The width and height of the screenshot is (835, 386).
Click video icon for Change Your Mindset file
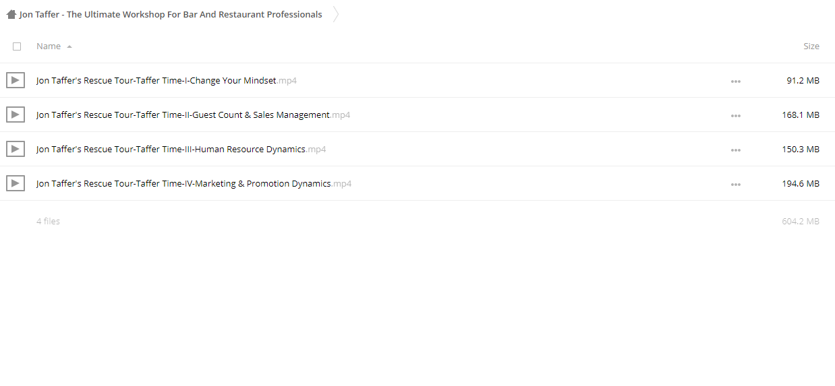point(16,81)
